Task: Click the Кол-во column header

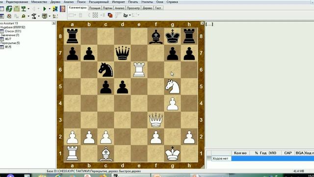Action: click(240, 153)
